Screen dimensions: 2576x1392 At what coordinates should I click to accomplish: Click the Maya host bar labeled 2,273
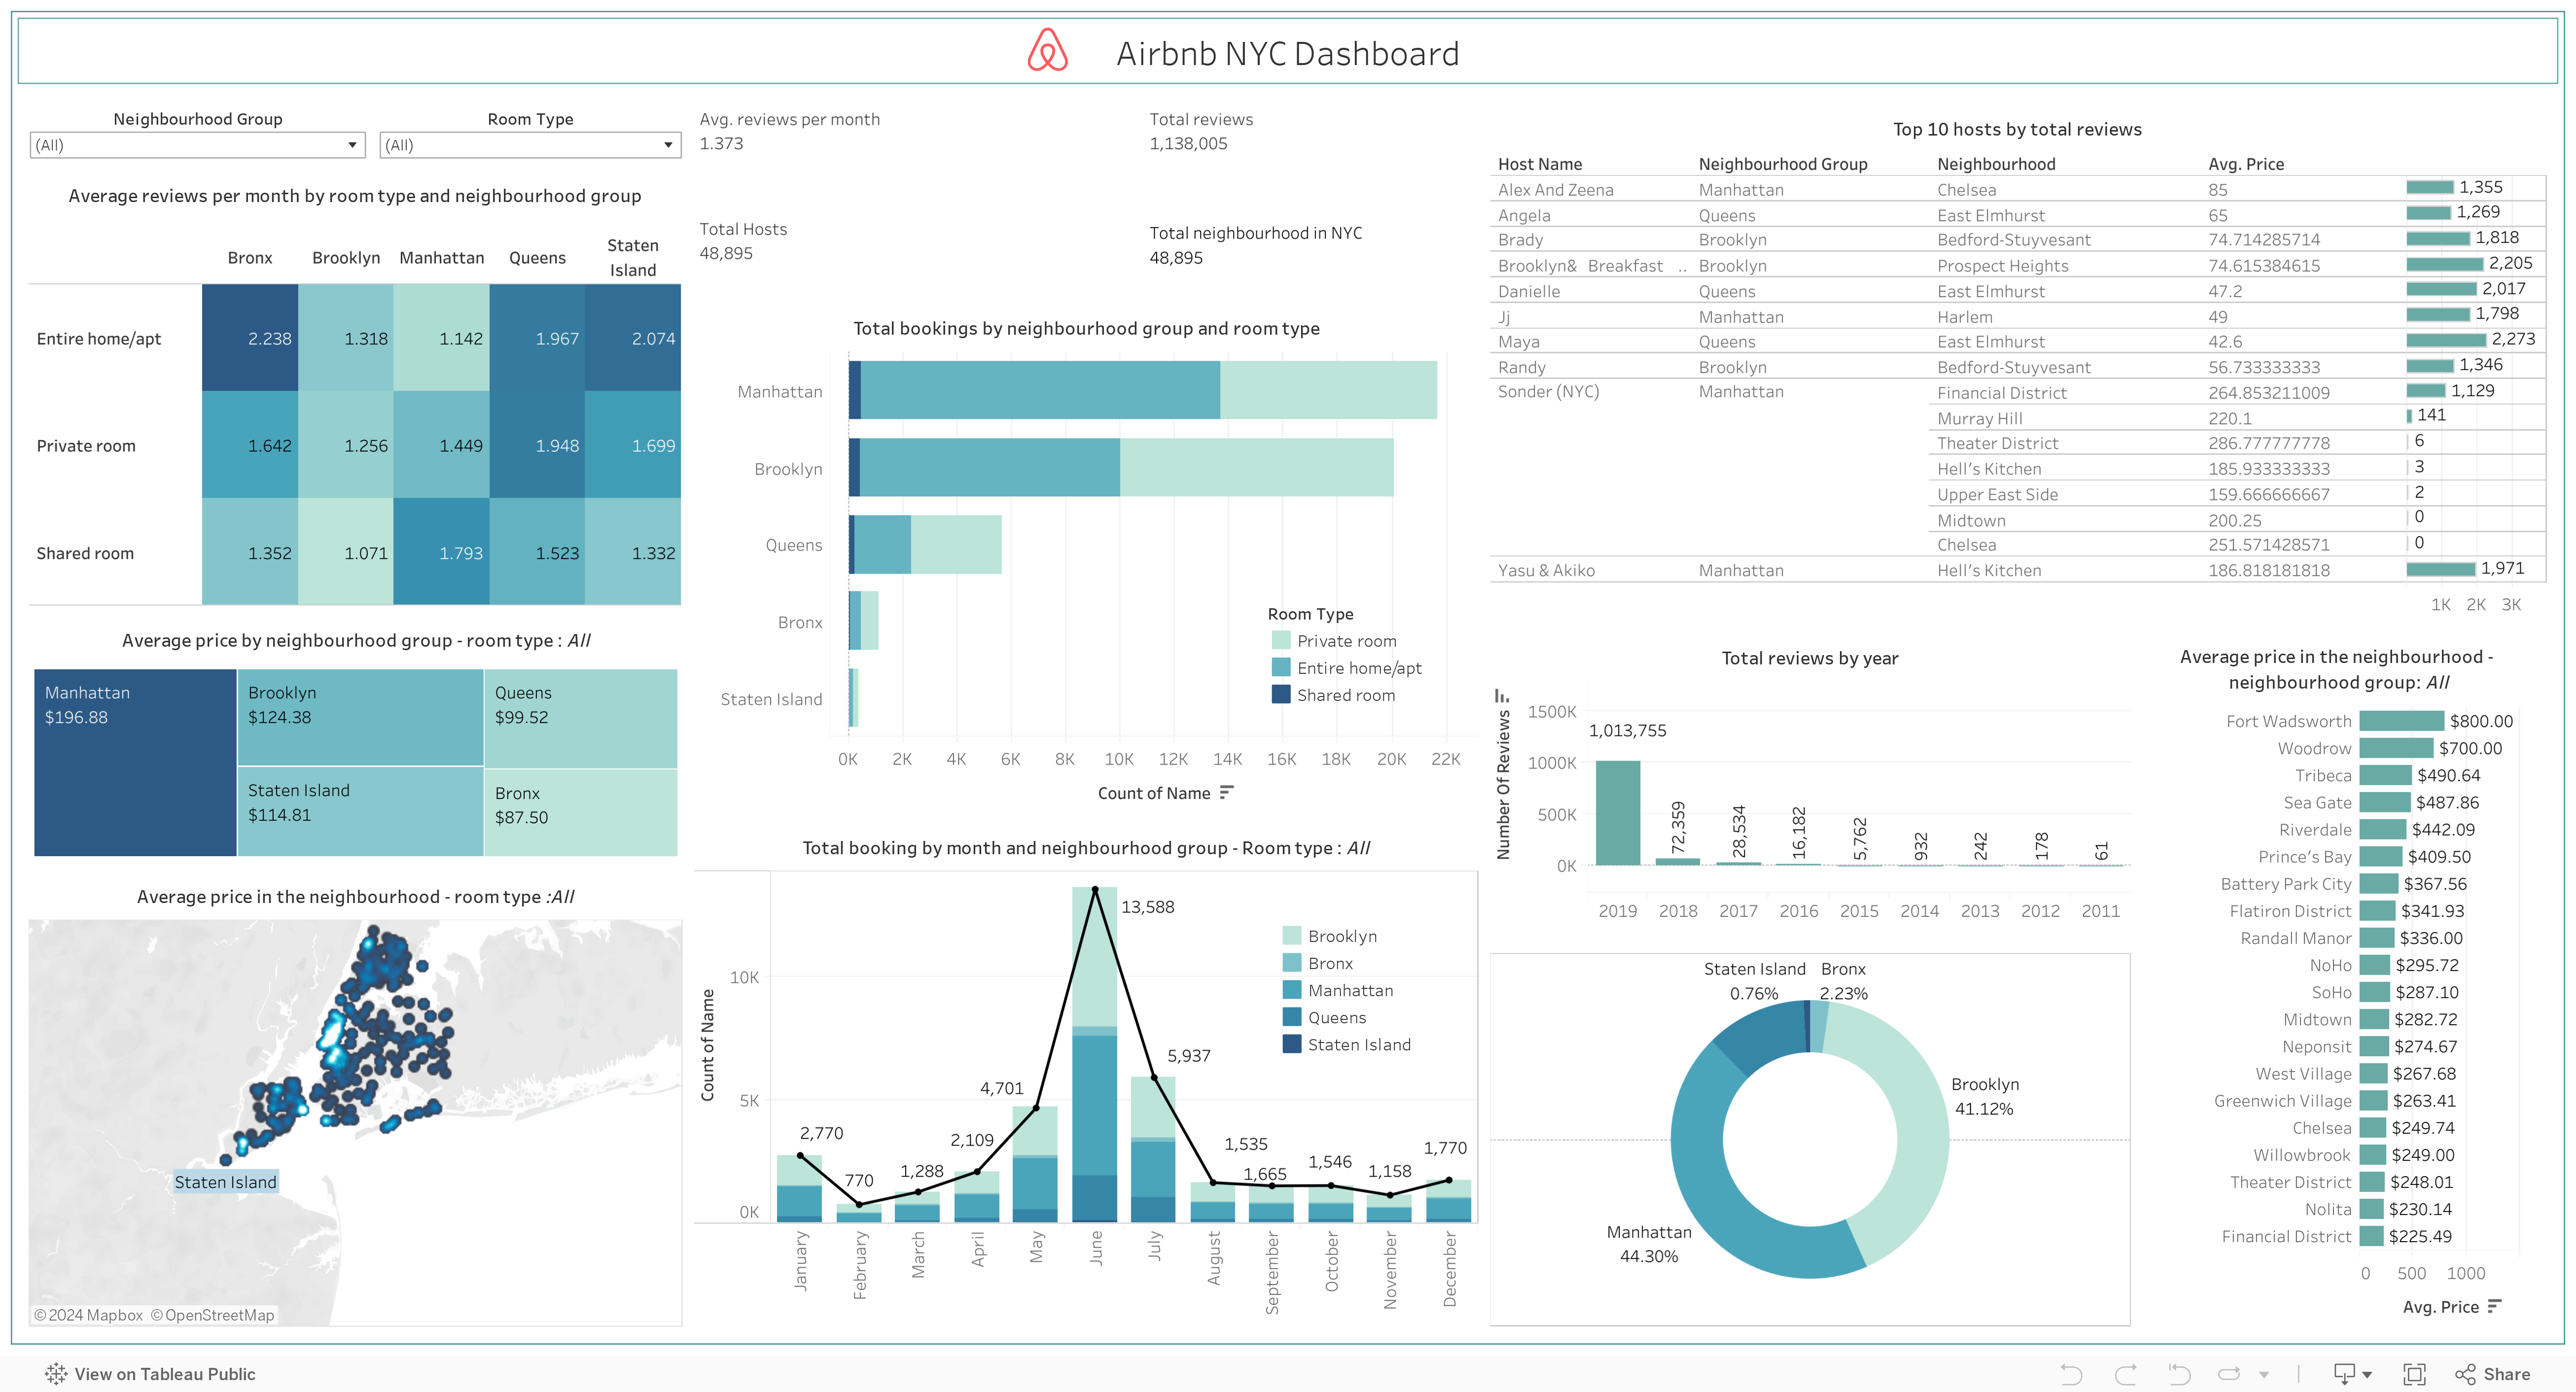pos(2446,340)
